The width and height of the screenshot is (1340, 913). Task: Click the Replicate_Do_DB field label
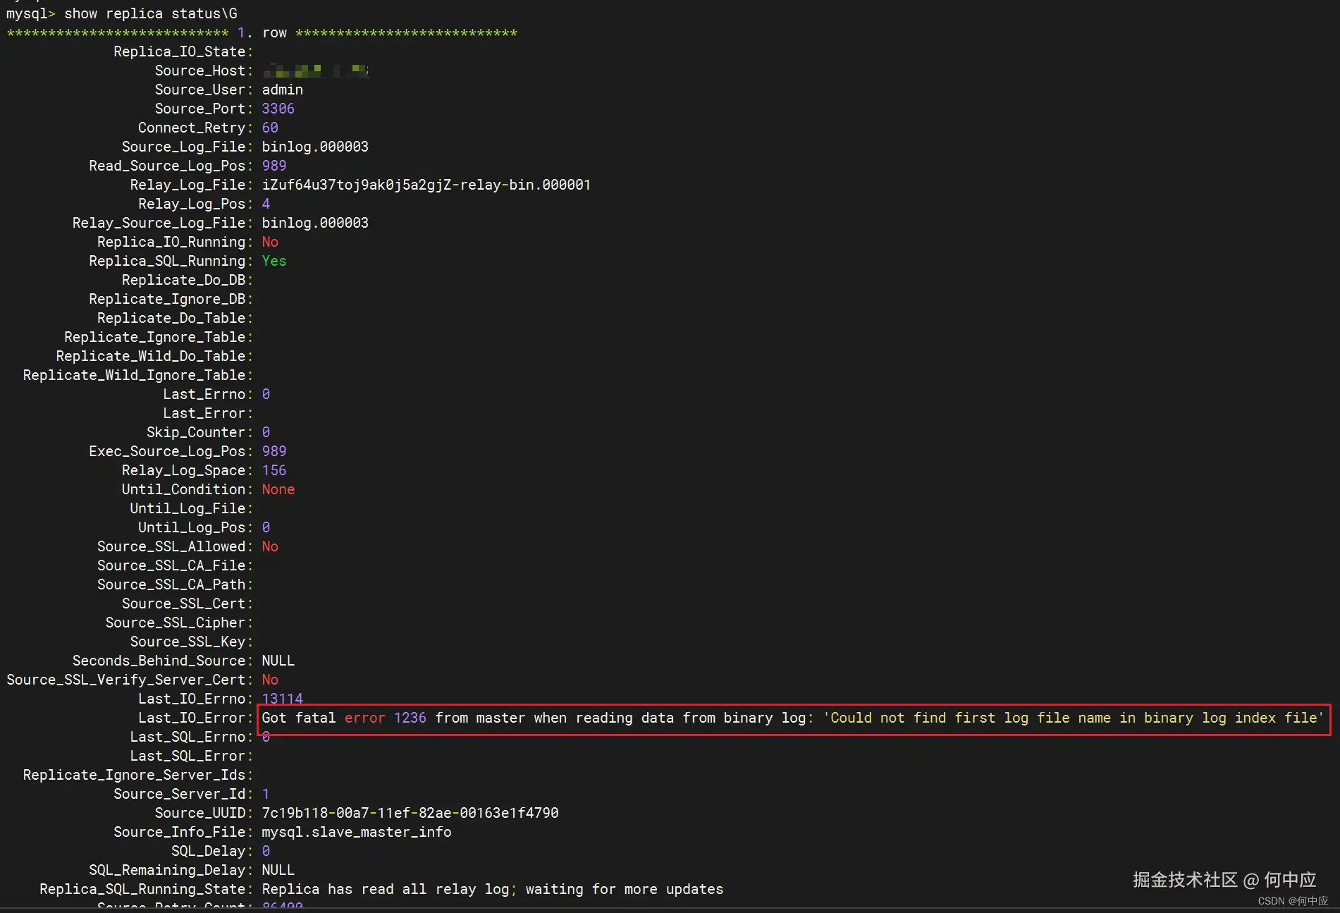[x=188, y=280]
